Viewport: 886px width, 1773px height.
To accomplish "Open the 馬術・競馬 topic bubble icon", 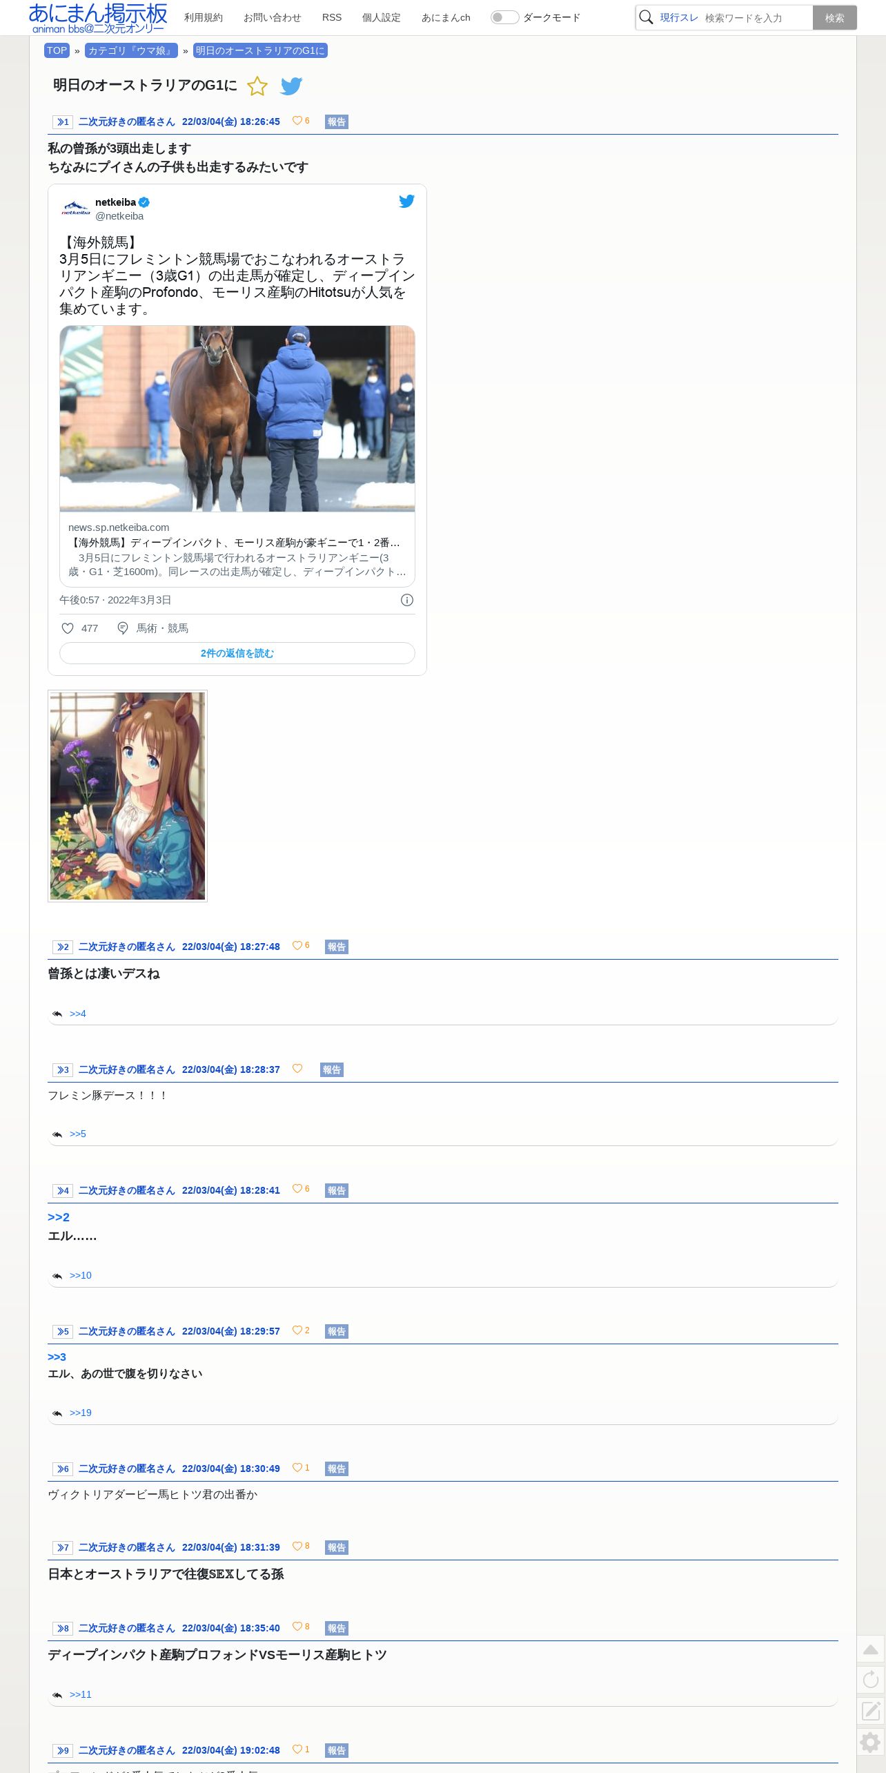I will [x=122, y=628].
